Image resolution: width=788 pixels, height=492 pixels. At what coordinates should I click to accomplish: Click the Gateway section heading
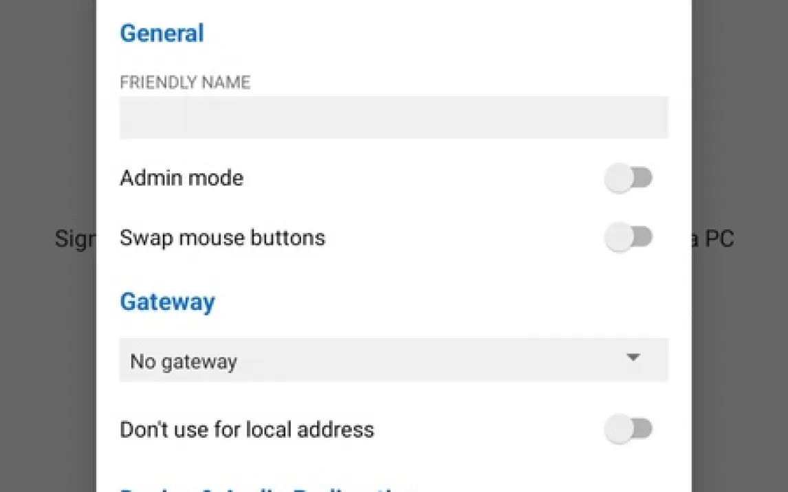pos(167,302)
